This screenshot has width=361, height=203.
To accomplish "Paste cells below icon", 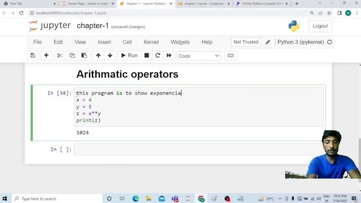I will 84,55.
